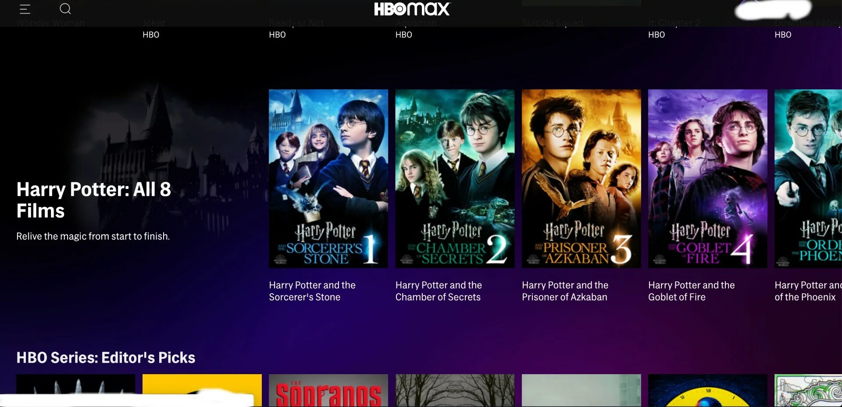Open Harry Potter Chamber of Secrets poster
Screen dimensions: 842x407
[455, 179]
